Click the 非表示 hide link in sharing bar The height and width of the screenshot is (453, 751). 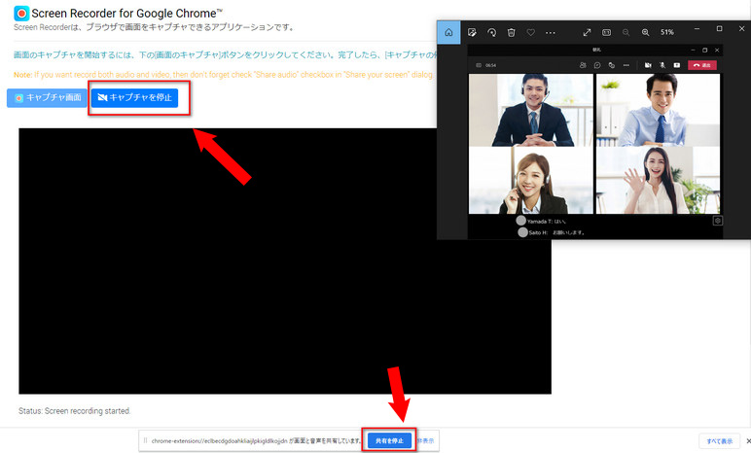pos(426,440)
